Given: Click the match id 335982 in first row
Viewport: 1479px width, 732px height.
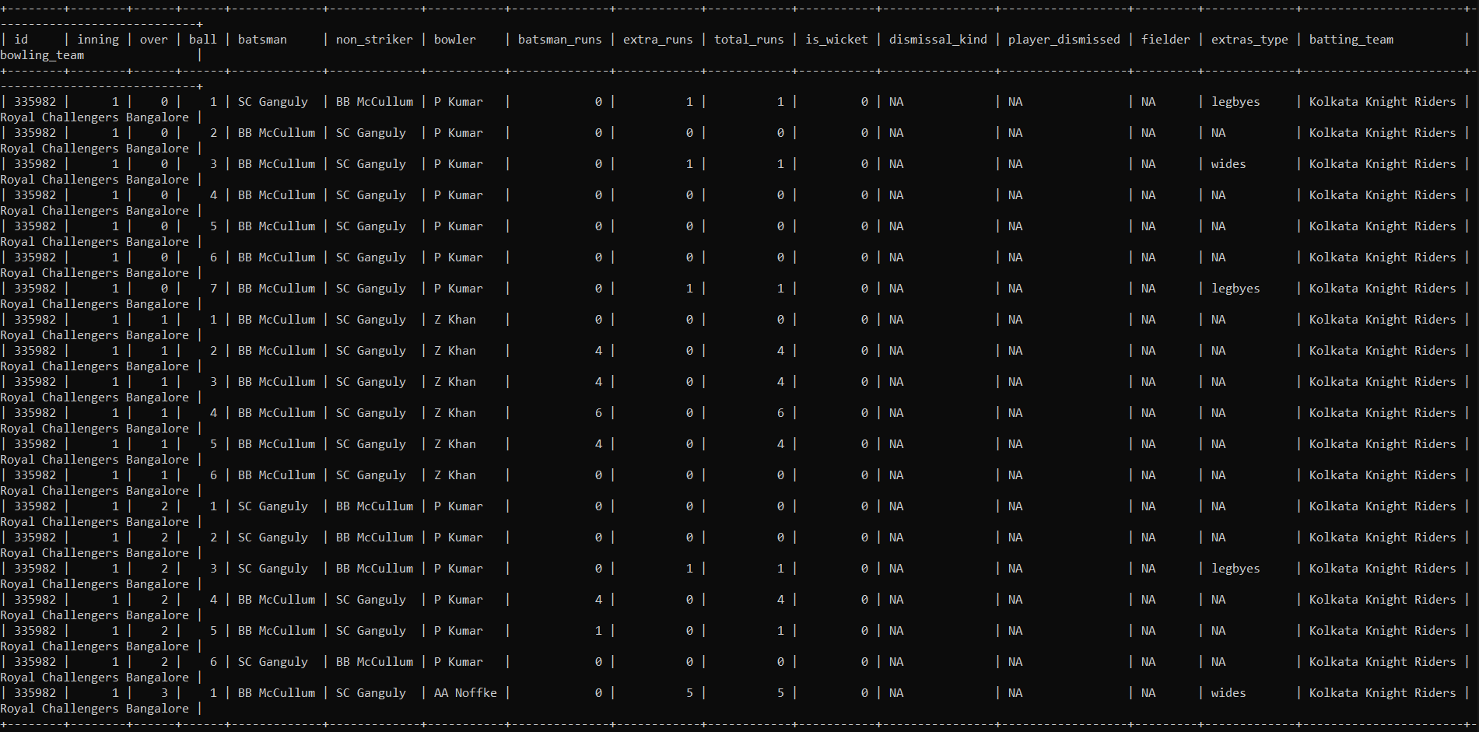Looking at the screenshot, I should pyautogui.click(x=35, y=101).
